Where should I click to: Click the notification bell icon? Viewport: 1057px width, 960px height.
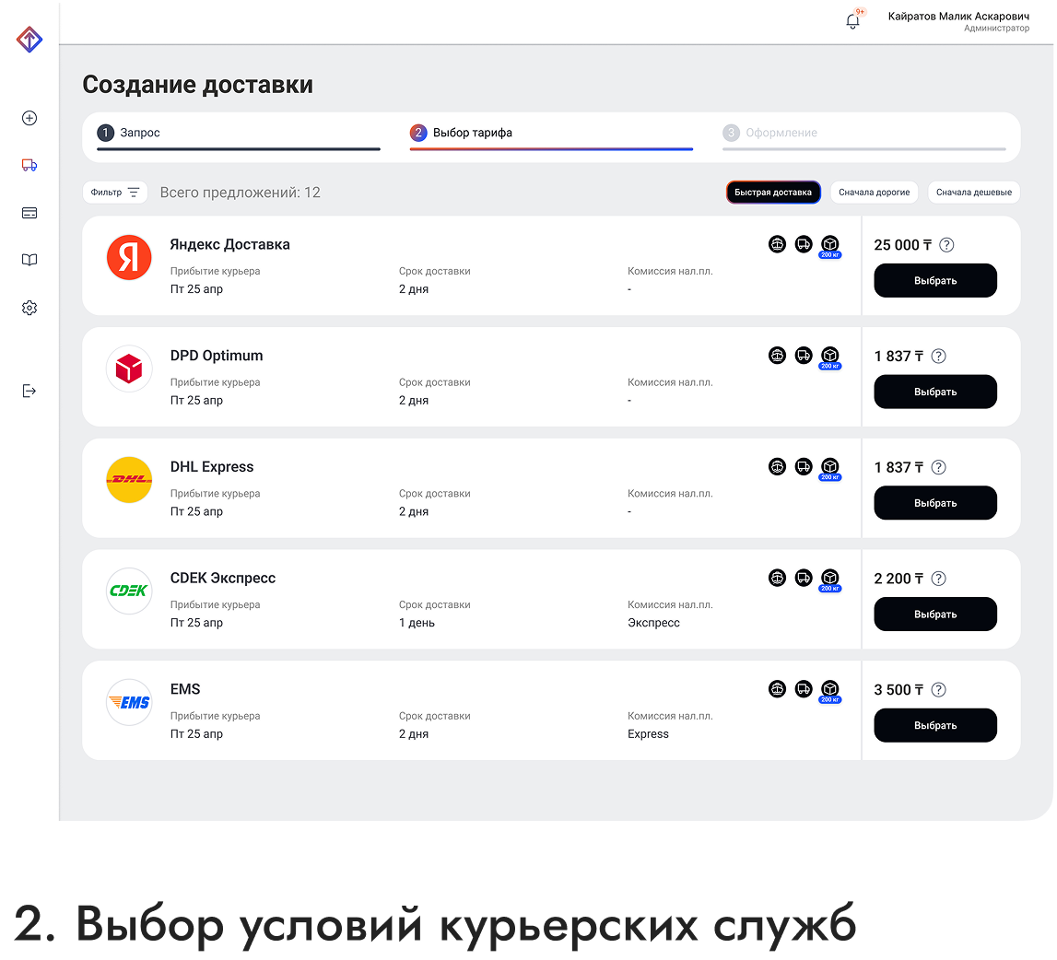pyautogui.click(x=852, y=21)
